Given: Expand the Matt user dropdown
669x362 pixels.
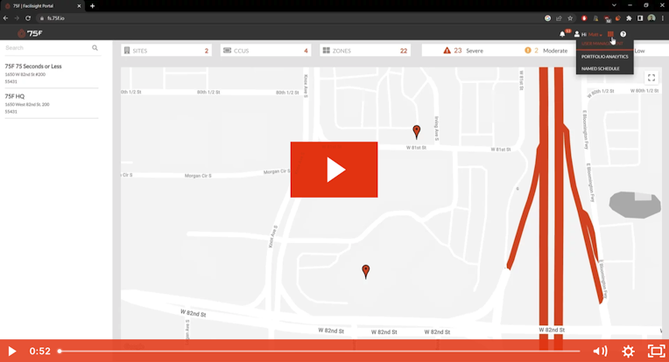Looking at the screenshot, I should [595, 34].
